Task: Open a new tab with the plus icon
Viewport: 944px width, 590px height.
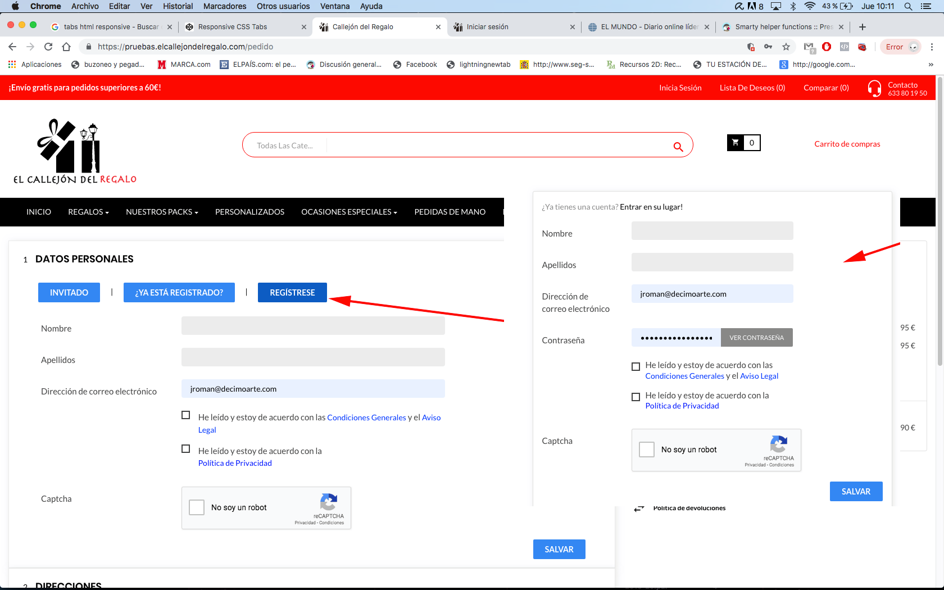Action: 863,27
